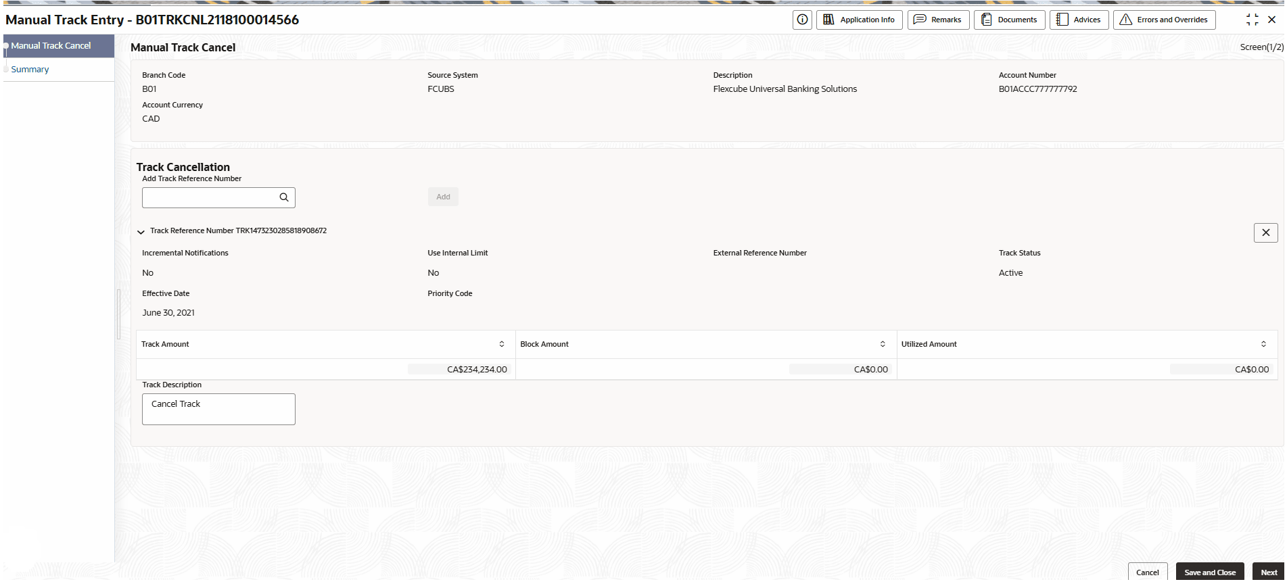Click the Utilized Amount column header
The height and width of the screenshot is (586, 1287).
point(1087,344)
